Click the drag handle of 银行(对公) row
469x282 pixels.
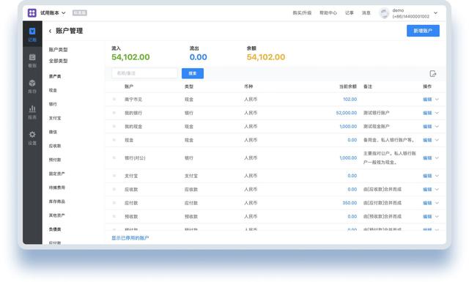tap(114, 157)
